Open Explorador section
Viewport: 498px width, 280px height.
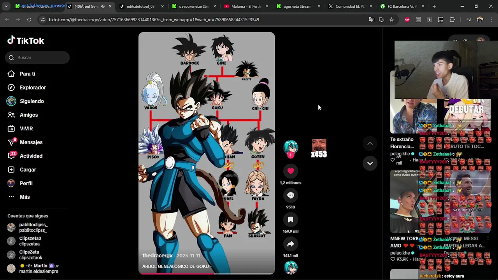click(x=33, y=87)
